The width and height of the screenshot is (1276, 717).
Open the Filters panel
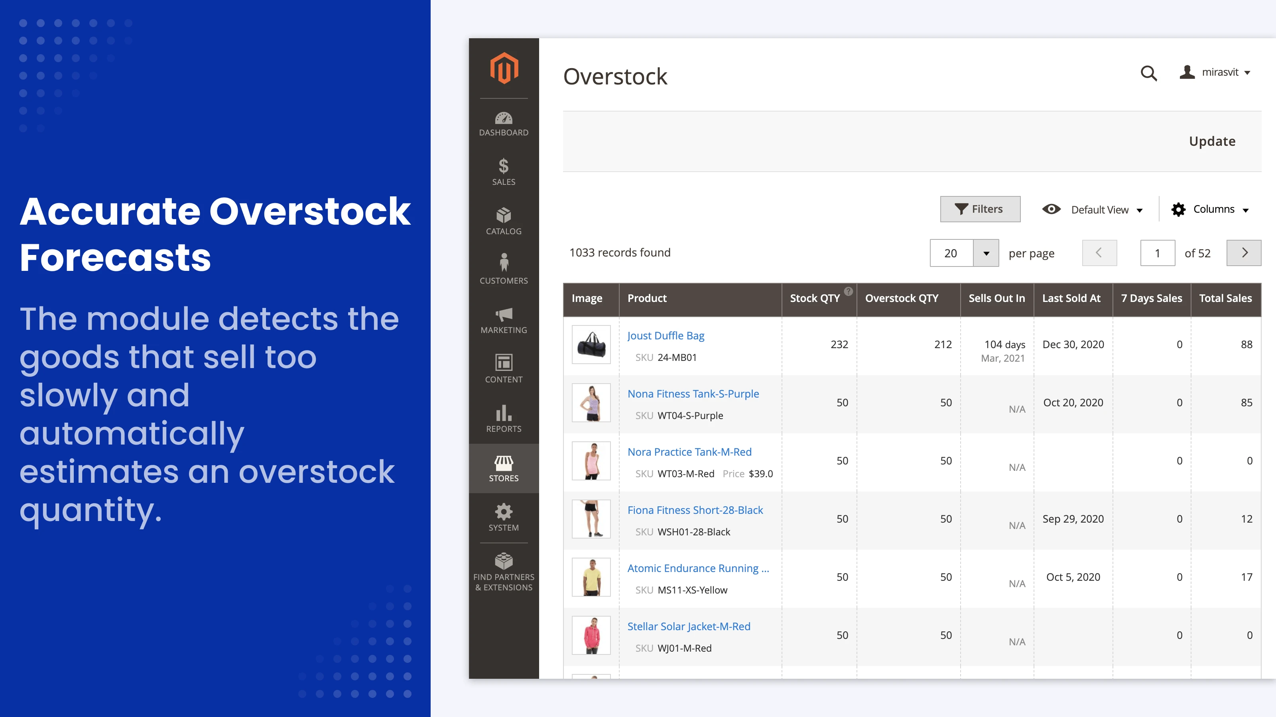[980, 209]
